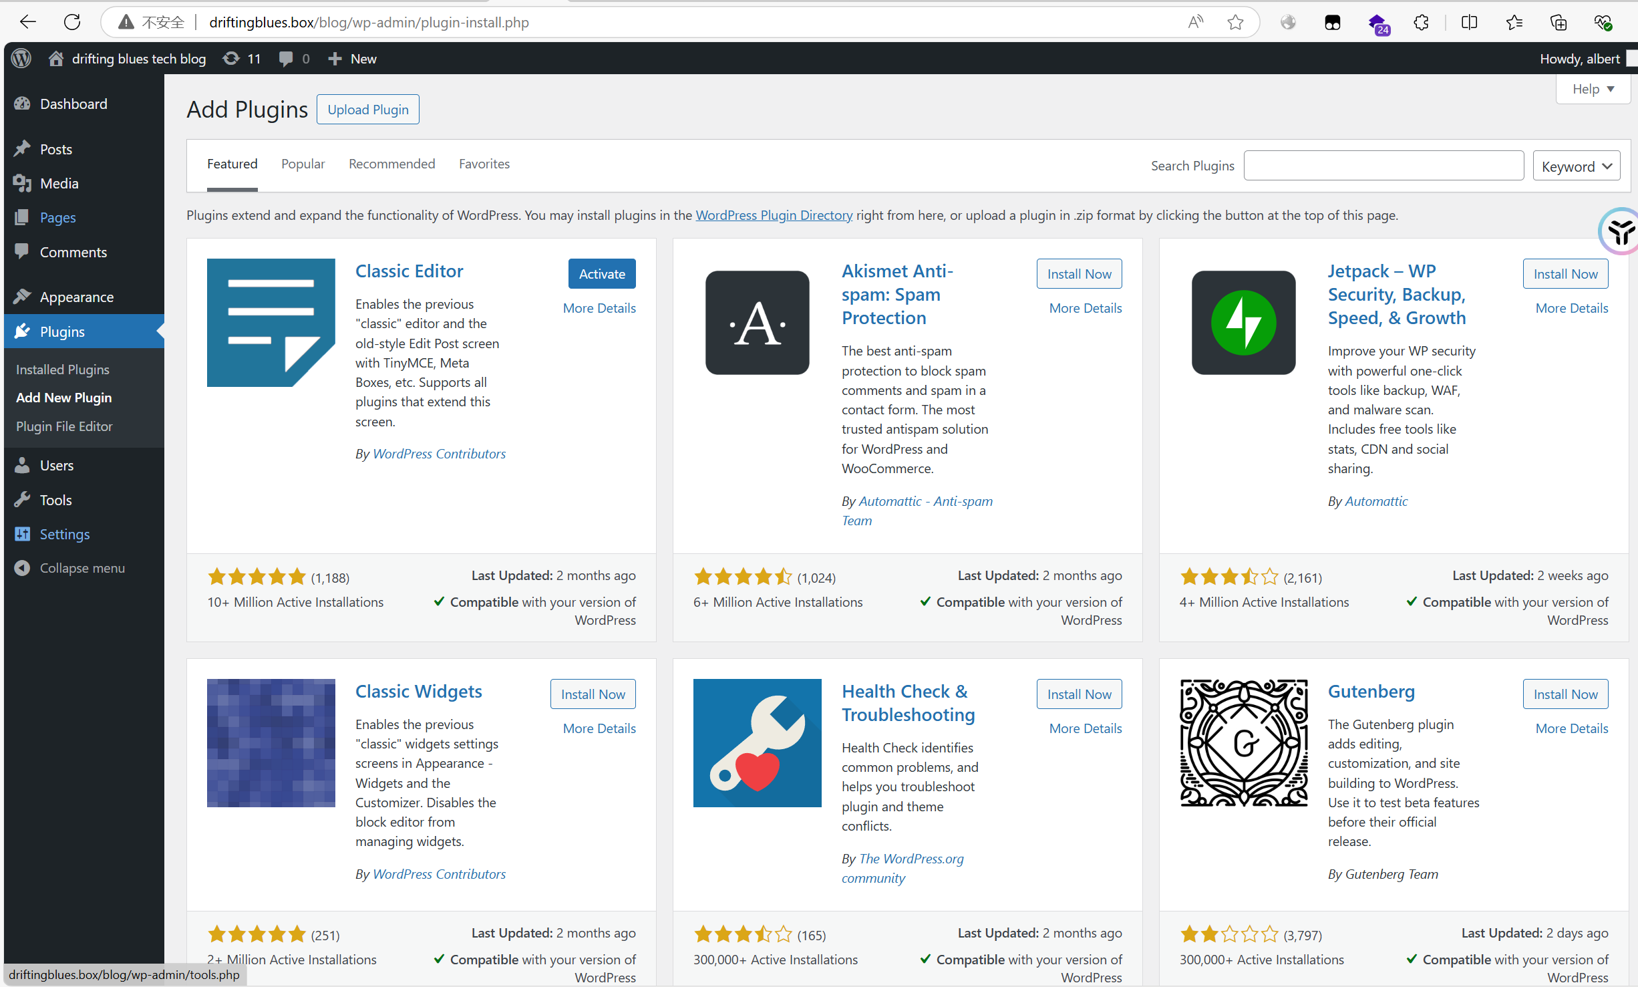Open the Plugins sidebar menu

pos(84,331)
